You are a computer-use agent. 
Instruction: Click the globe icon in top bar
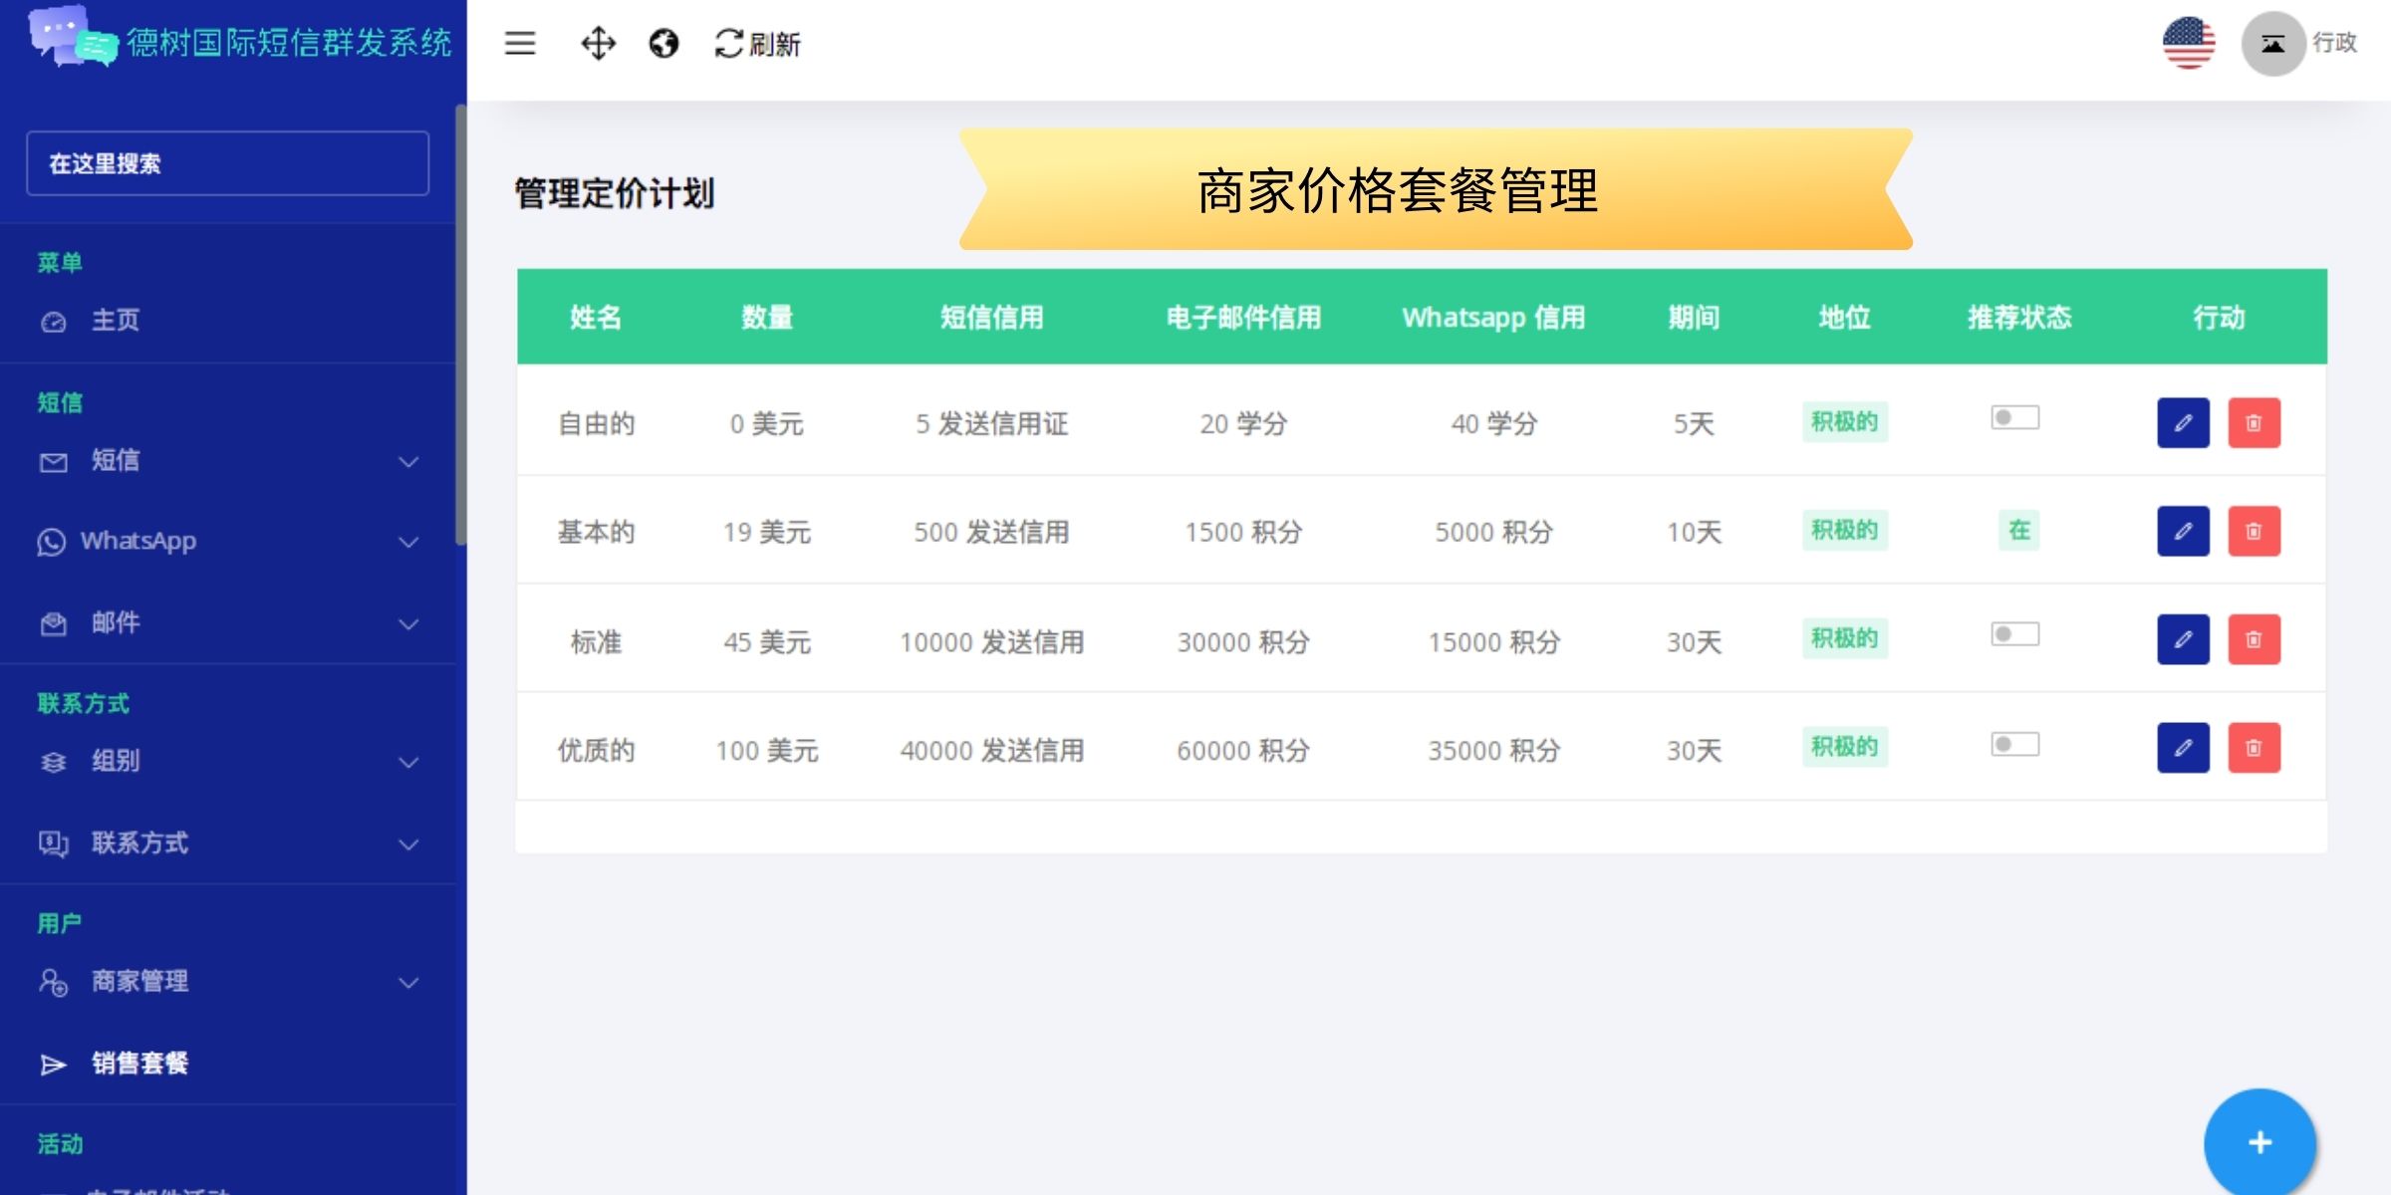664,43
